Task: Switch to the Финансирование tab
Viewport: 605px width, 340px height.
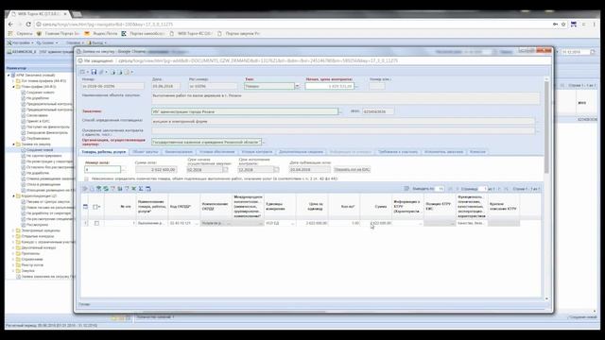Action: coord(179,152)
